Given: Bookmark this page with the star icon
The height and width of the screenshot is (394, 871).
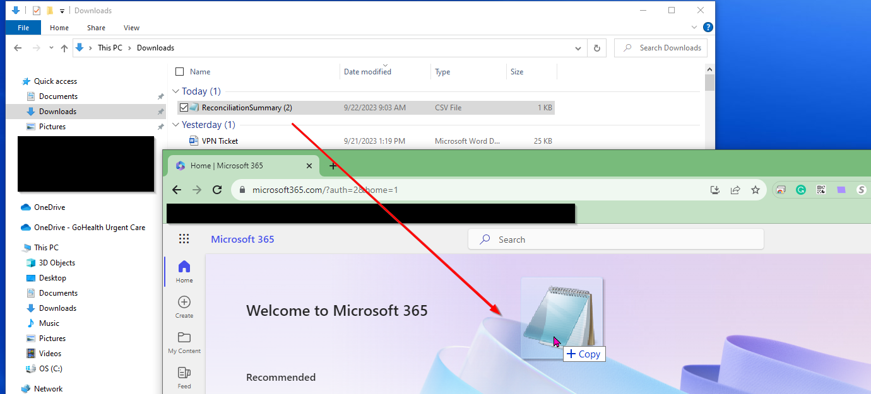Looking at the screenshot, I should point(755,190).
